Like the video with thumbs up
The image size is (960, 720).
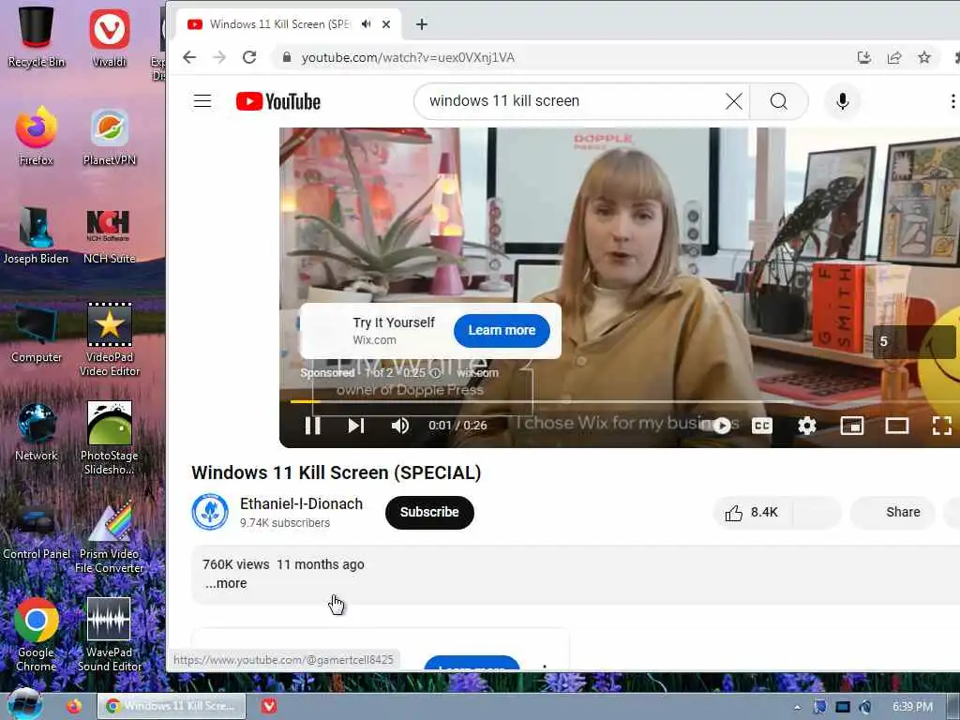(753, 513)
